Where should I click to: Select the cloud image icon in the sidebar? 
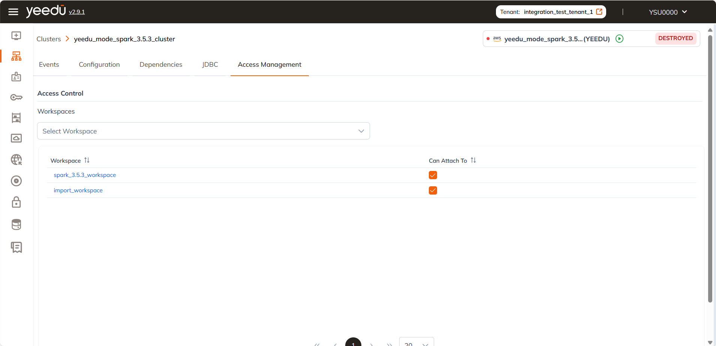[16, 138]
